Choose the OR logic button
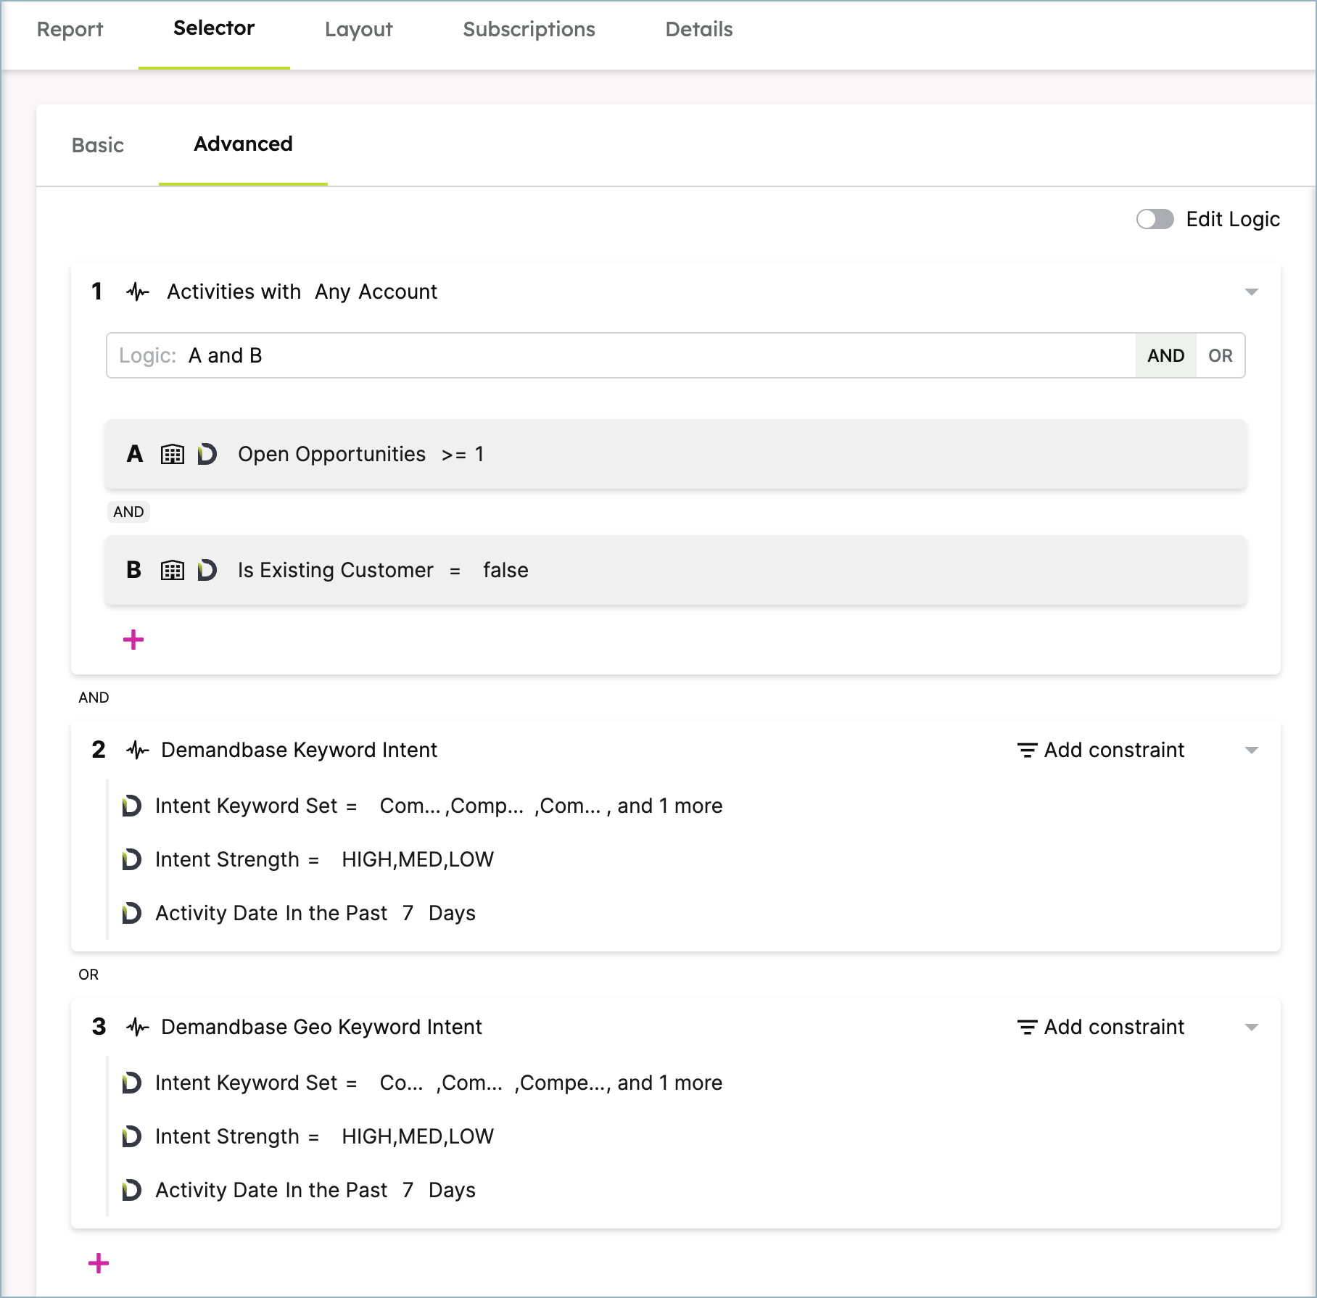This screenshot has height=1298, width=1317. point(1221,355)
